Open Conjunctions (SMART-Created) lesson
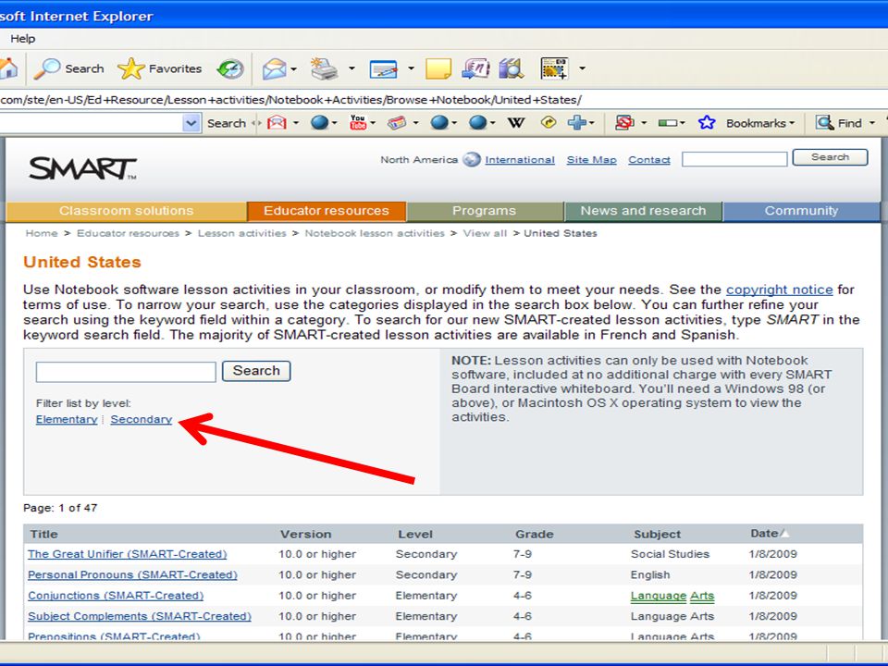 tap(116, 596)
